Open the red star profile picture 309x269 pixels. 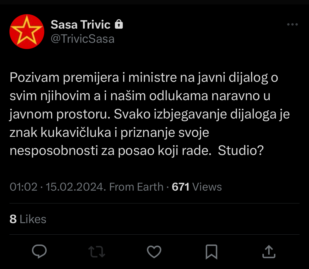click(27, 32)
